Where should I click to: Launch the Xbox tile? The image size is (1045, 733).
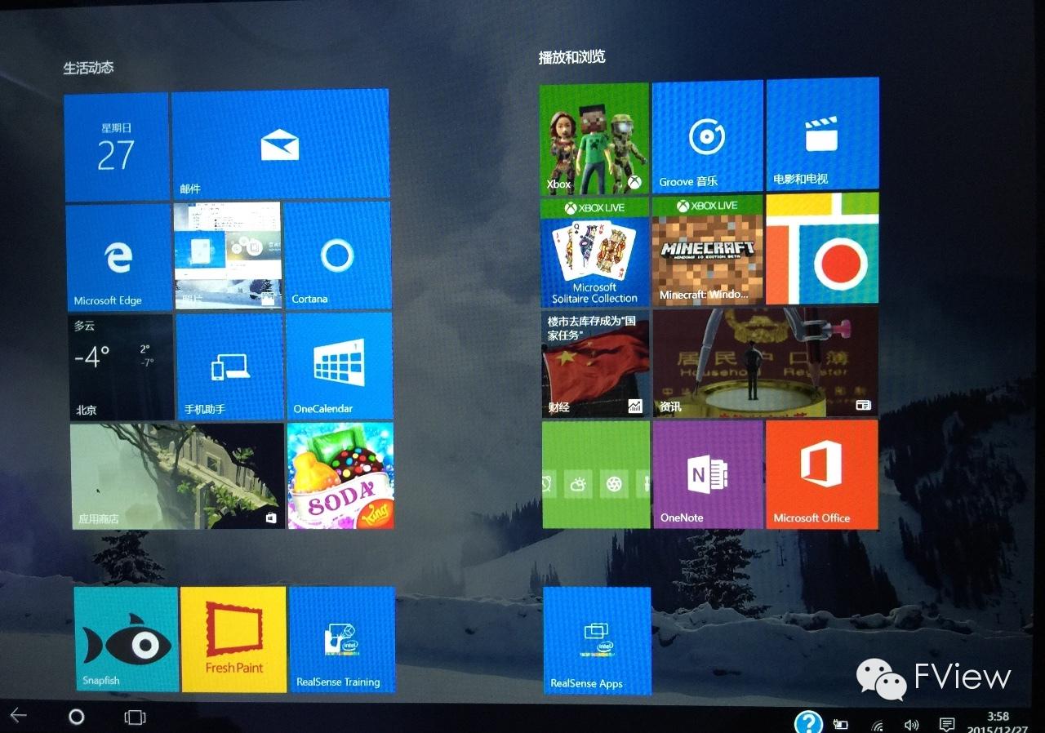[x=594, y=138]
